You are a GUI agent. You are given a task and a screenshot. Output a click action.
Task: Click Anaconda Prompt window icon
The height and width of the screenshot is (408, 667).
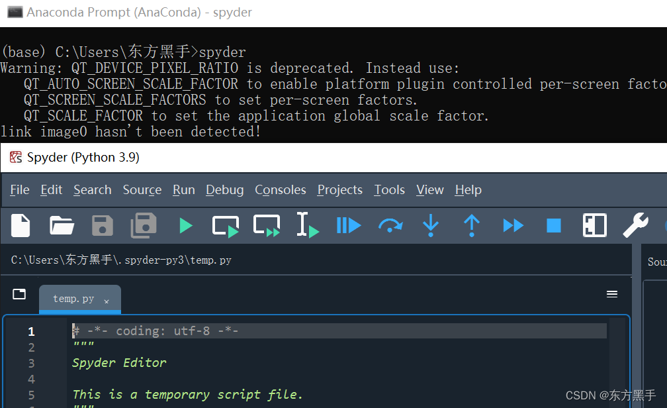(x=15, y=12)
